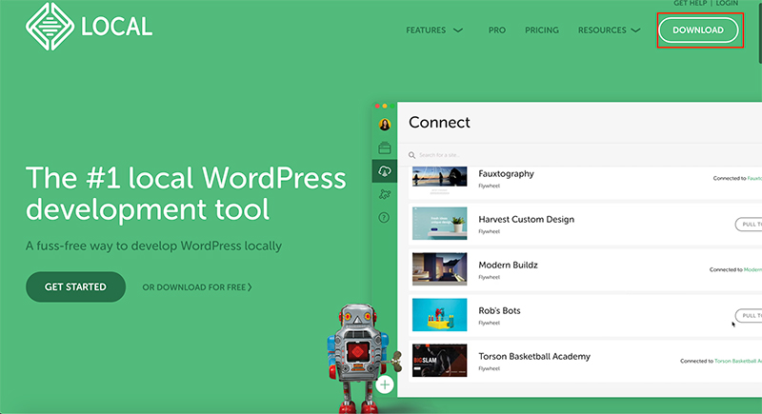This screenshot has width=762, height=414.
Task: Click the search magnifier icon
Action: pos(411,155)
